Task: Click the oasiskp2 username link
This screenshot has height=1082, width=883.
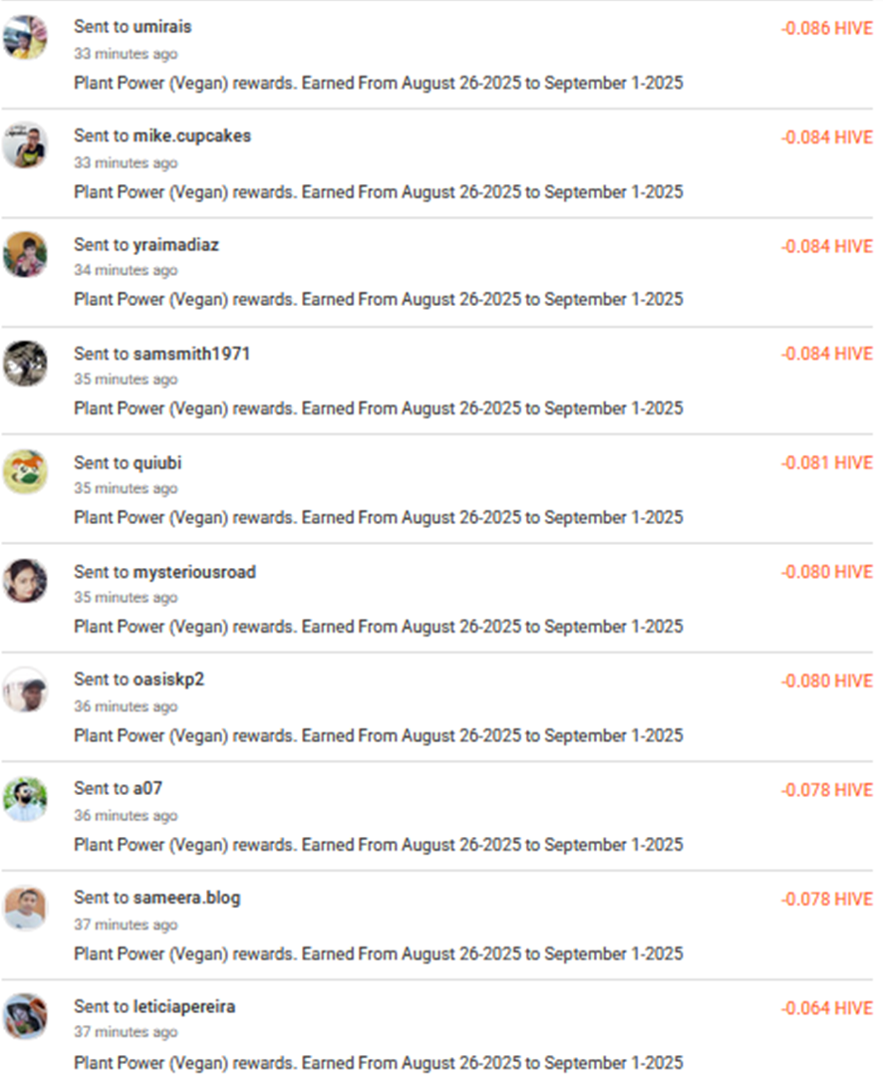Action: [x=168, y=679]
